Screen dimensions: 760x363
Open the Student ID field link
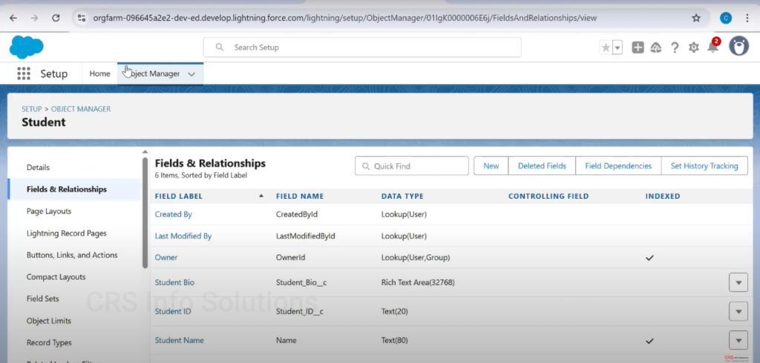coord(173,311)
